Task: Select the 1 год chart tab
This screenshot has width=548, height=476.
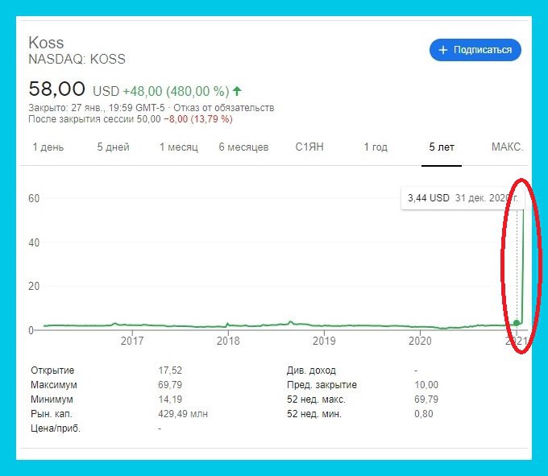Action: [376, 147]
